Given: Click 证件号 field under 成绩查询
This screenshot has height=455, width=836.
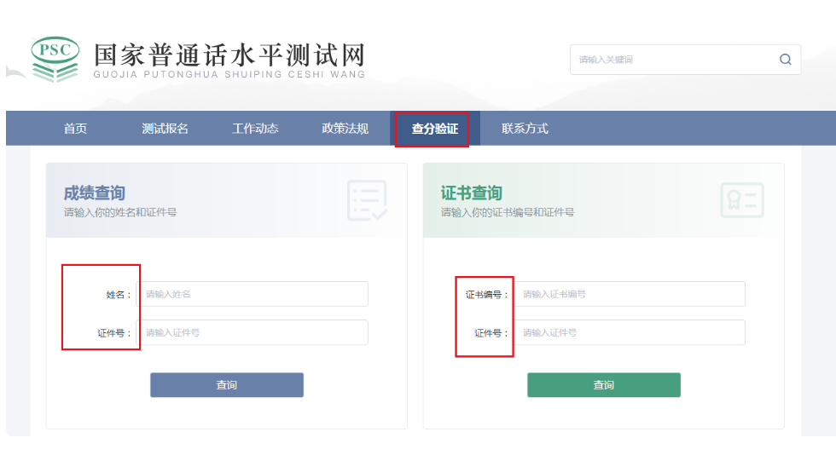Looking at the screenshot, I should pyautogui.click(x=253, y=332).
